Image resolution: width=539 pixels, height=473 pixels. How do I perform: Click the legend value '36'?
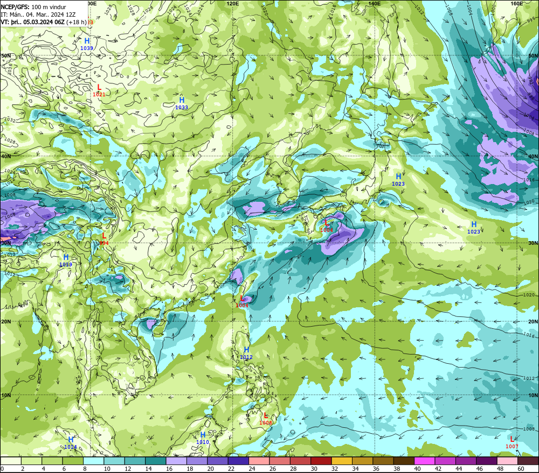pos(376,469)
